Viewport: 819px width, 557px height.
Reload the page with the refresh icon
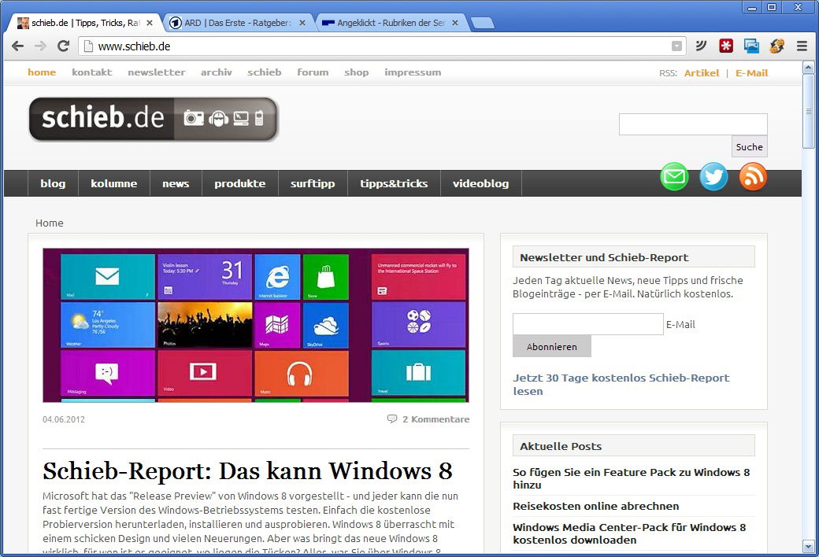(x=63, y=46)
